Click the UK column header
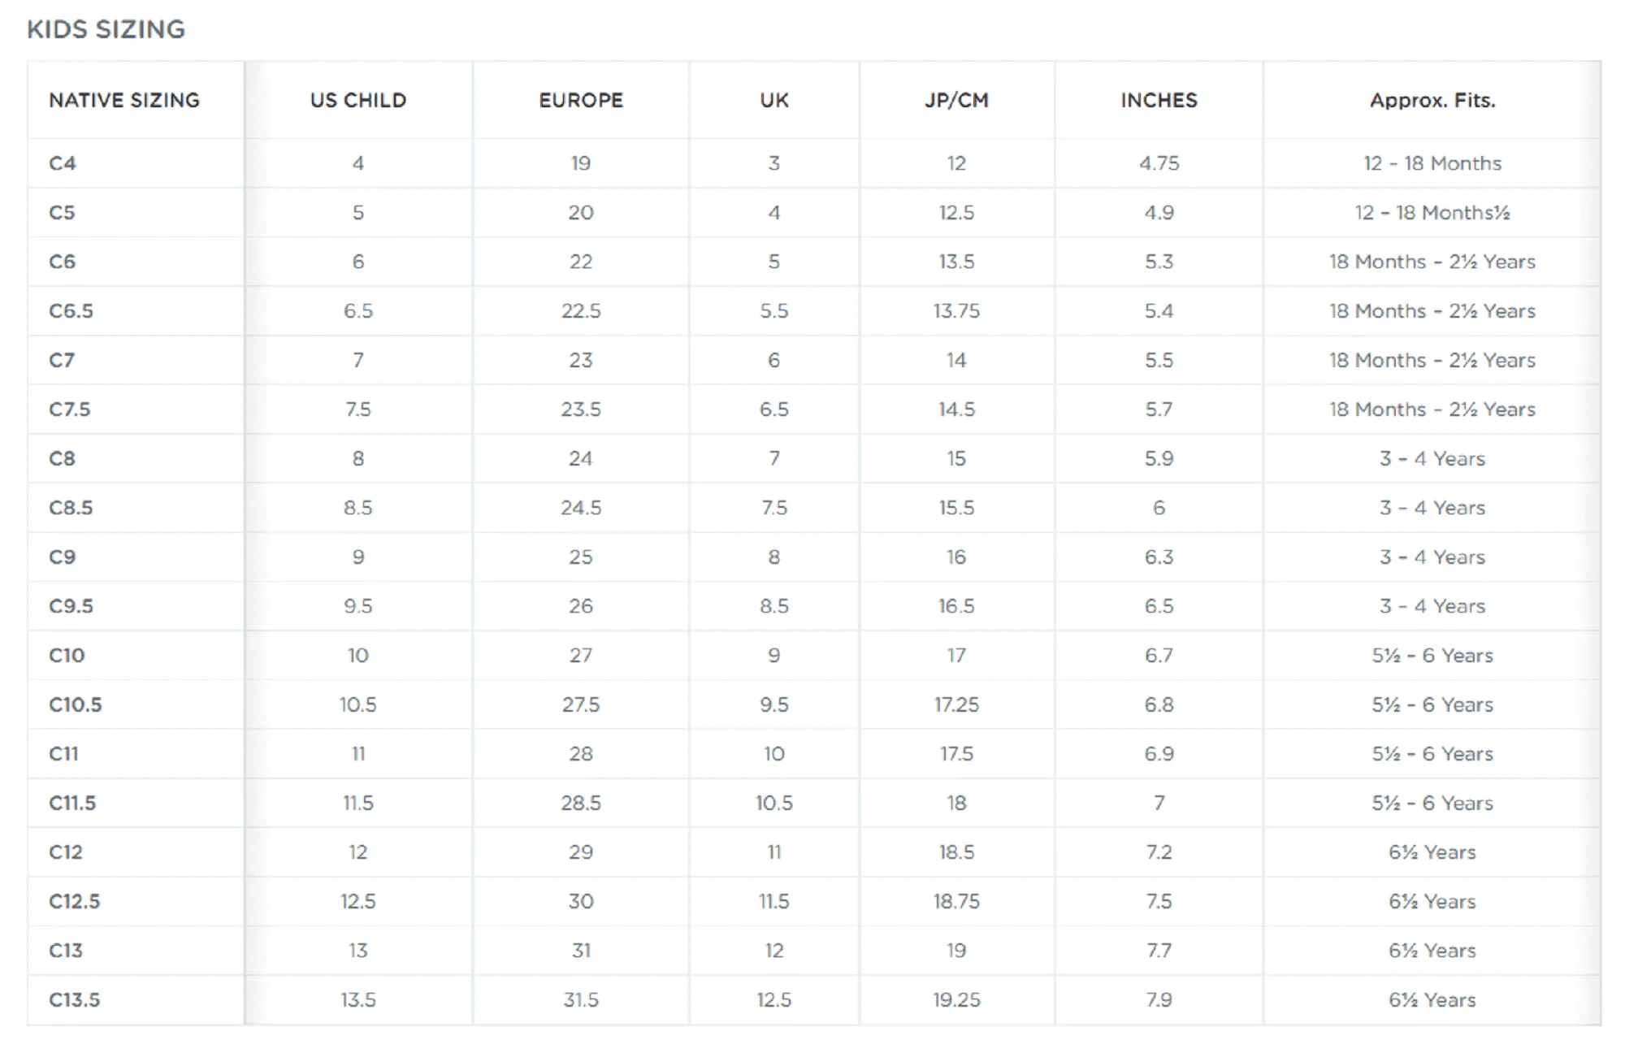The image size is (1625, 1053). (x=774, y=100)
